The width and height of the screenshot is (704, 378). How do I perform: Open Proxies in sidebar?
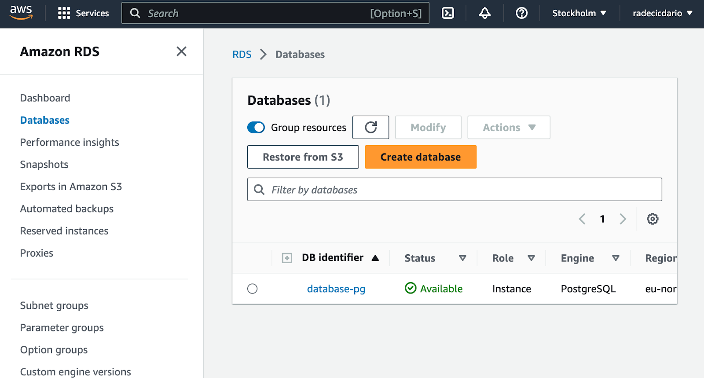[37, 253]
